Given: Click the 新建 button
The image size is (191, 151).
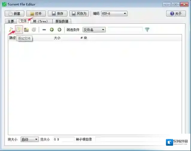Looking at the screenshot, I should pyautogui.click(x=15, y=13).
